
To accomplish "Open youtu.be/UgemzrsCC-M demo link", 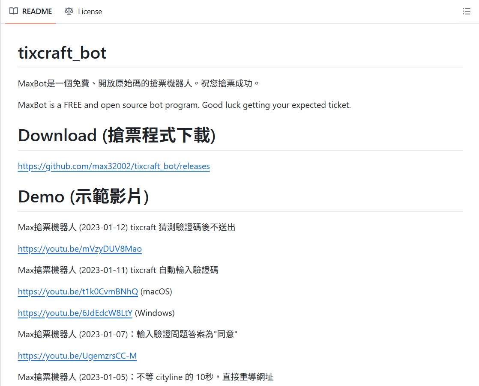I will tap(77, 356).
